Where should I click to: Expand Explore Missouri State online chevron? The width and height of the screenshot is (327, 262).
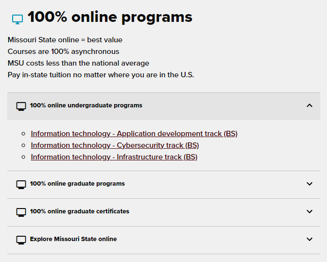pos(310,239)
